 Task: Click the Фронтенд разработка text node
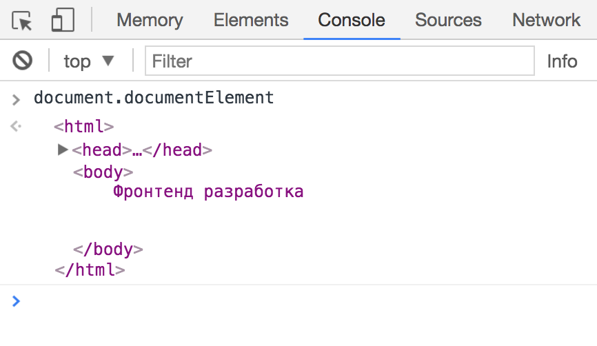[x=208, y=192]
